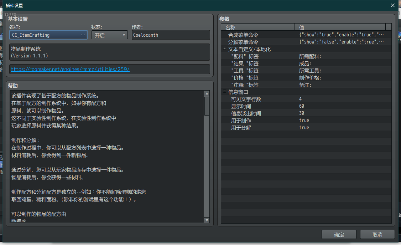Click the 取消 cancel button
Screen dimensions: 401x245
tap(377, 235)
